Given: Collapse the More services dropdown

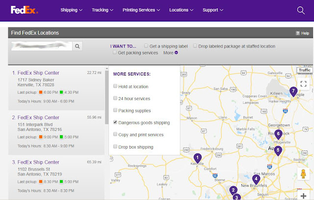Looking at the screenshot, I should coord(171,53).
